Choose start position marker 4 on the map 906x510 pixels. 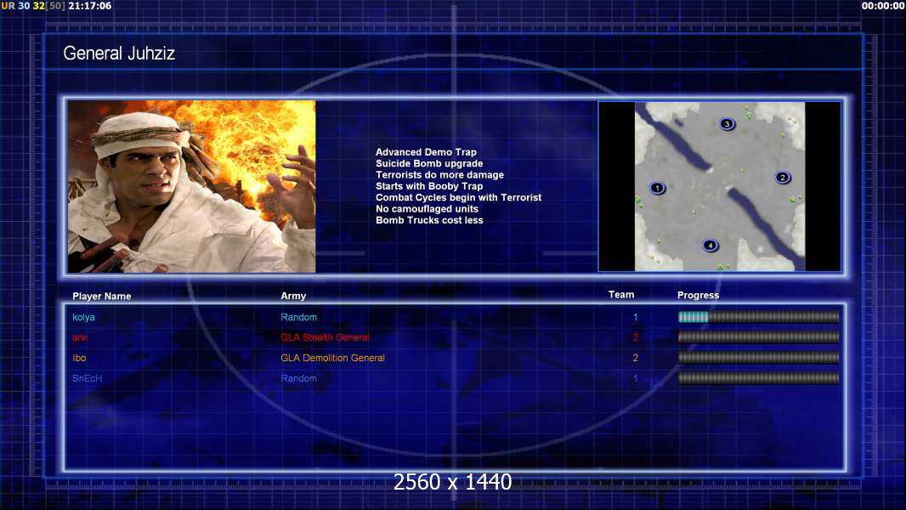(x=711, y=246)
